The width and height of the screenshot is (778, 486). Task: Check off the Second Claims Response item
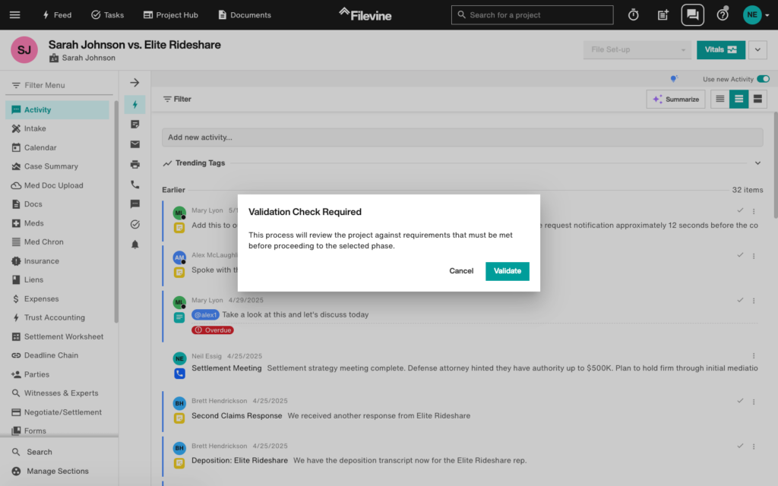(x=740, y=401)
